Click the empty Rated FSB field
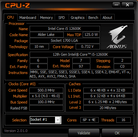138x137 pixels. pos(46,108)
